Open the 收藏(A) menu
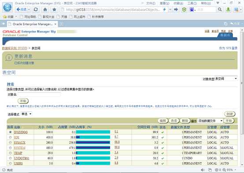The image size is (244, 173). [x=178, y=3]
